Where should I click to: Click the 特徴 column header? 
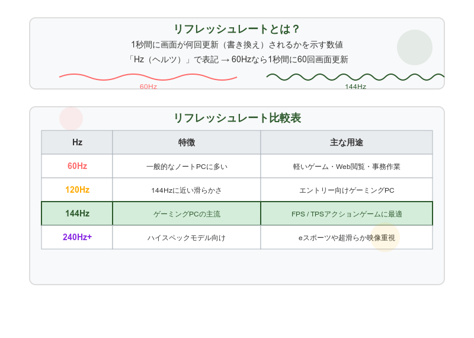[x=187, y=142]
